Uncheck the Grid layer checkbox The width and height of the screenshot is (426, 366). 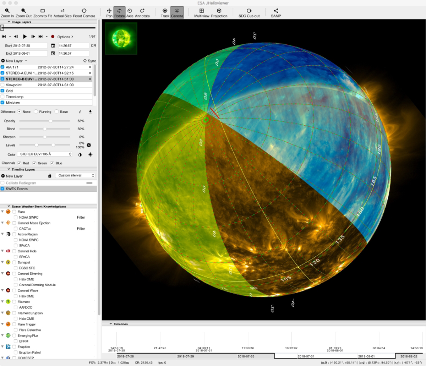pyautogui.click(x=3, y=91)
